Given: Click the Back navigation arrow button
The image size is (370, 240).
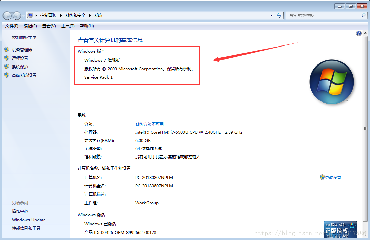Looking at the screenshot, I should pos(7,16).
